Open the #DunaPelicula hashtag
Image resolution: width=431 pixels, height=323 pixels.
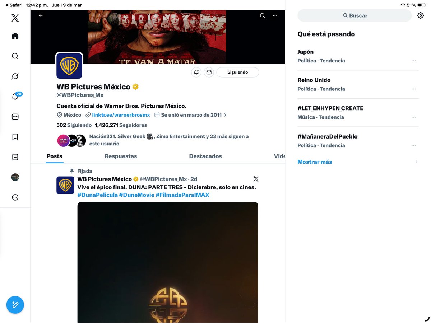97,195
